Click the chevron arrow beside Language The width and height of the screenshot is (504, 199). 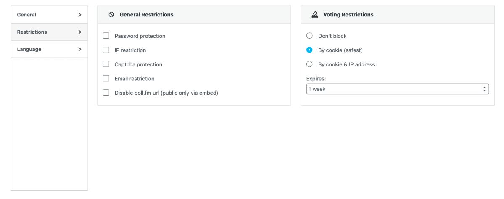[x=79, y=49]
